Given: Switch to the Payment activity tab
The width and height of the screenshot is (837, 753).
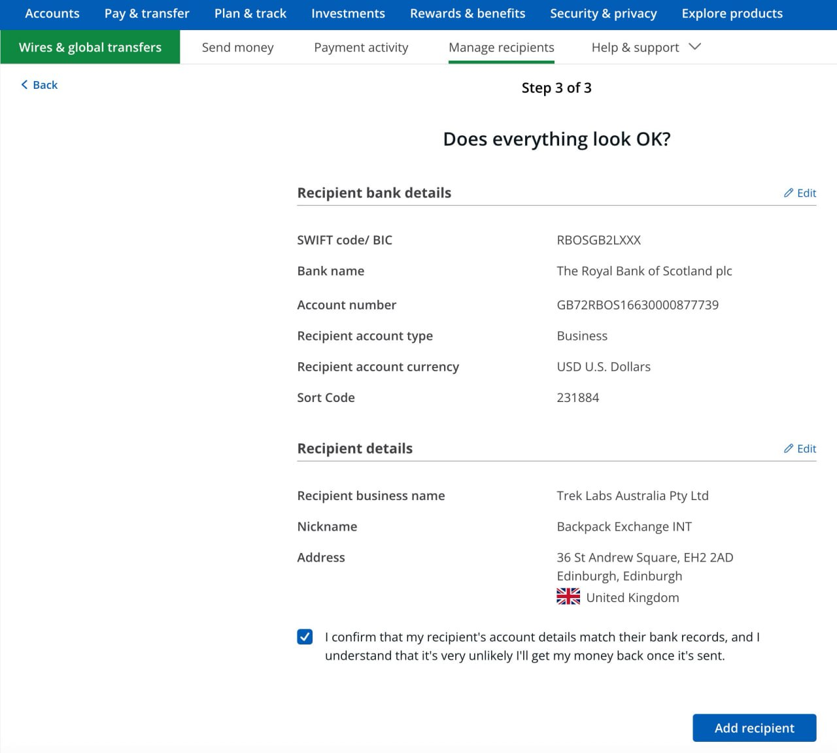Looking at the screenshot, I should click(x=361, y=48).
